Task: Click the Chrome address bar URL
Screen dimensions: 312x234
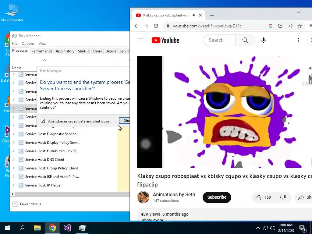Action: point(207,26)
